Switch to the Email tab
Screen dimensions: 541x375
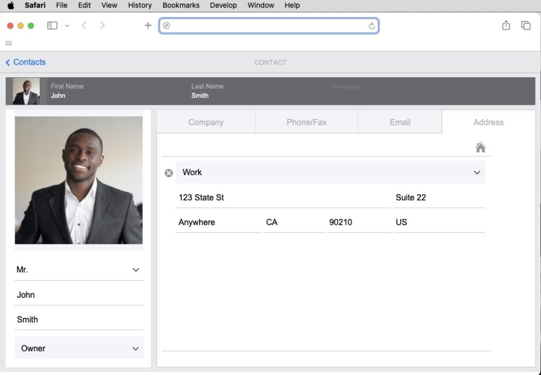tap(400, 122)
